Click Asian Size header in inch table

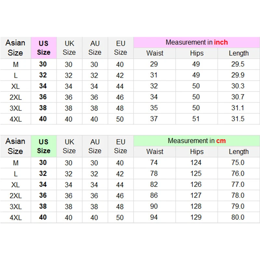[15, 48]
